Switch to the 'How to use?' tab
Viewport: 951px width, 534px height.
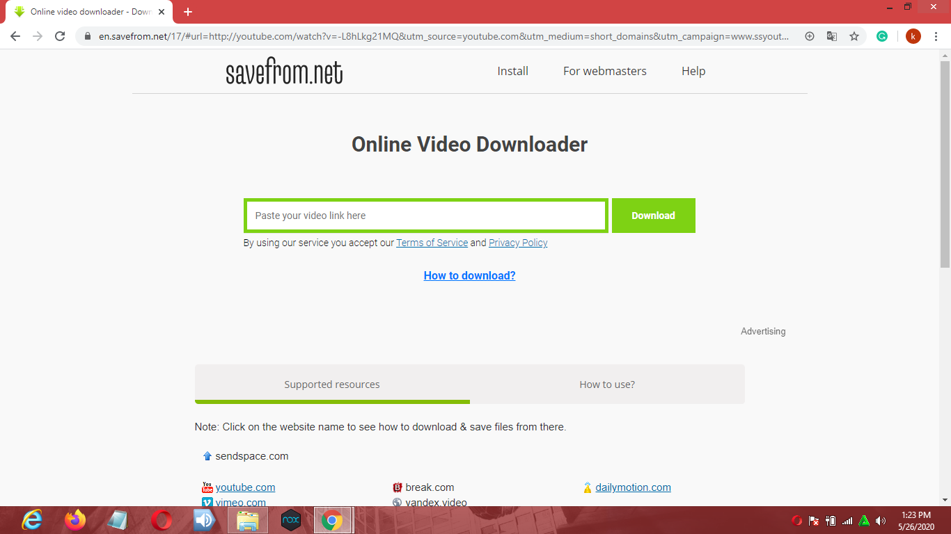607,384
